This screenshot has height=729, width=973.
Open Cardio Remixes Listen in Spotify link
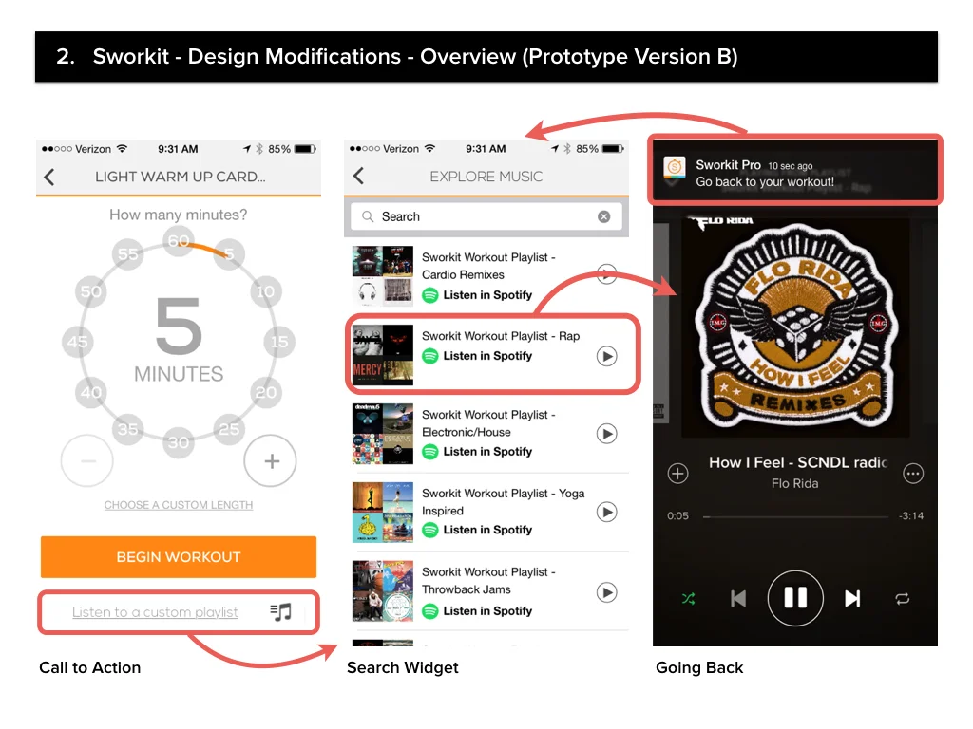pyautogui.click(x=477, y=295)
